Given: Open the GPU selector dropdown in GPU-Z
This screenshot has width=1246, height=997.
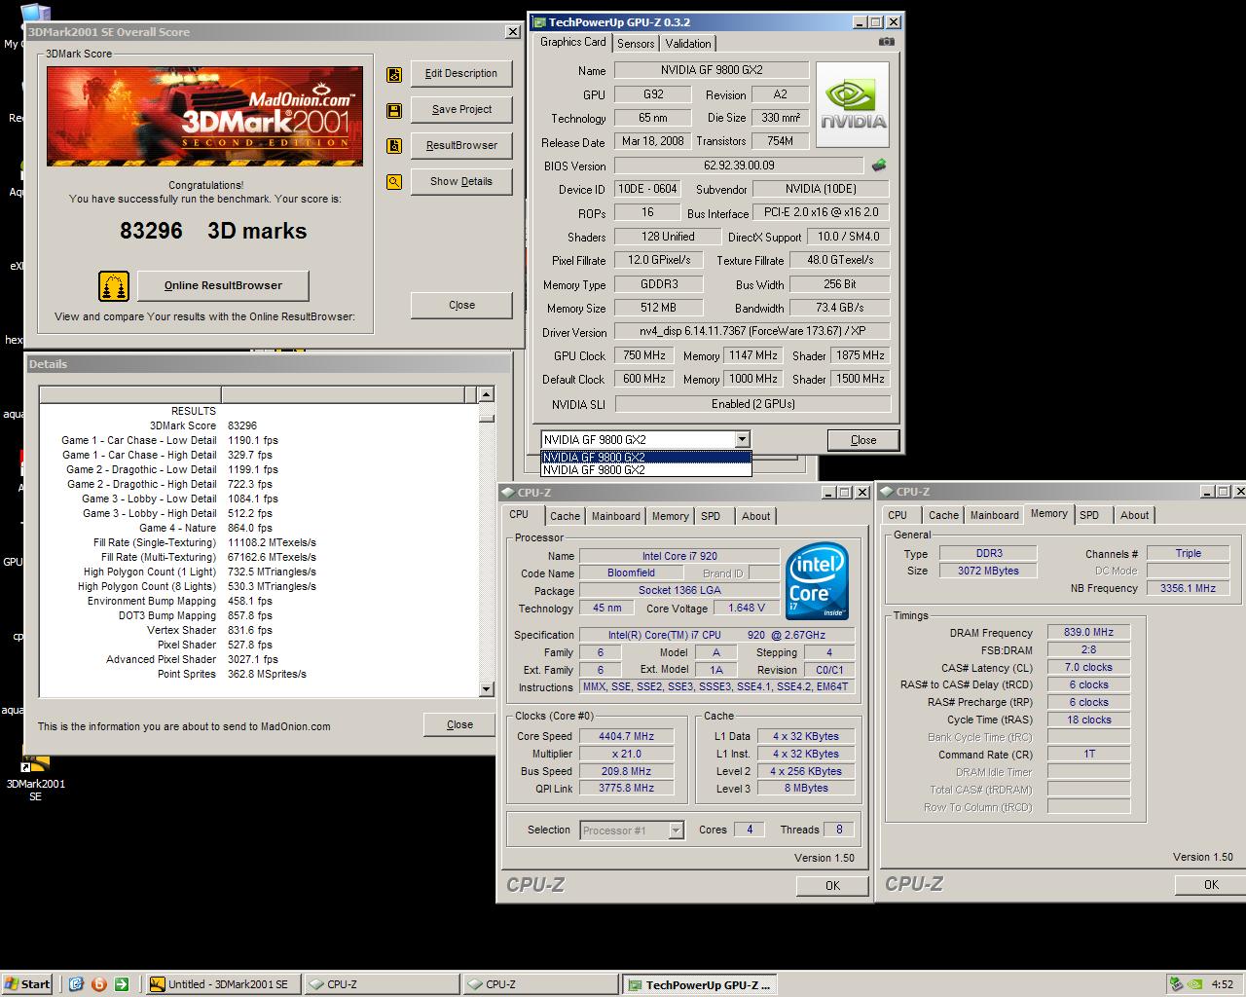Looking at the screenshot, I should pos(742,439).
